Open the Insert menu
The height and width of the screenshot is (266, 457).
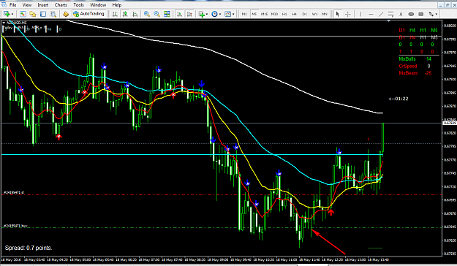pyautogui.click(x=43, y=5)
